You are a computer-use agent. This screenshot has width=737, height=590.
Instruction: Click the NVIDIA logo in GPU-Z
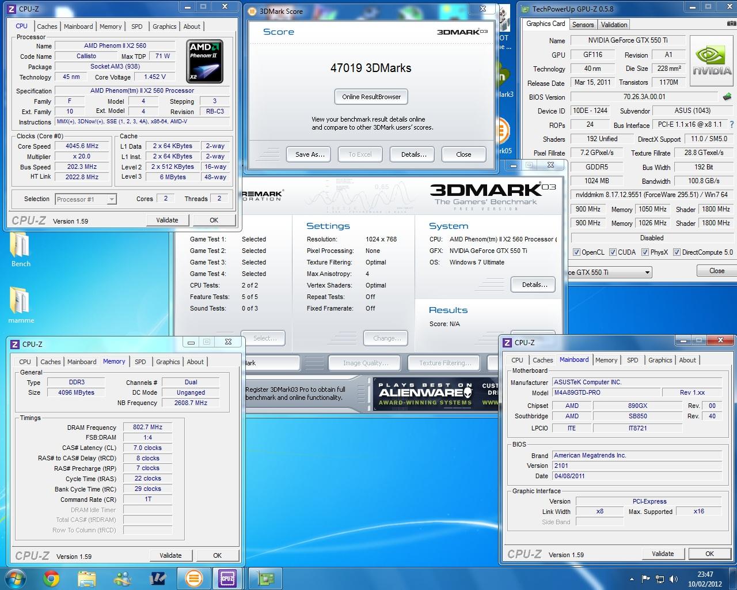[712, 60]
